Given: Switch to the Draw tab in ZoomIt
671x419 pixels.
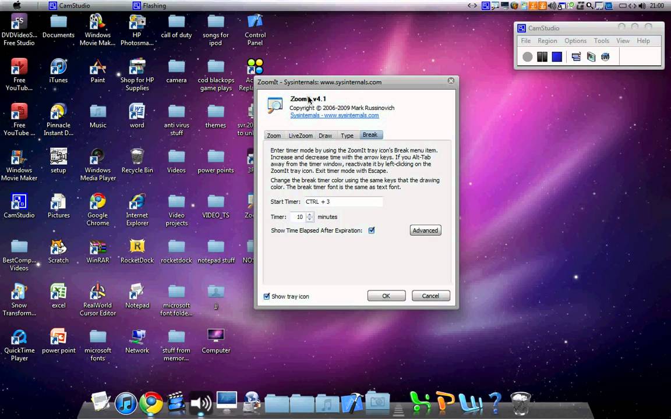Looking at the screenshot, I should coord(325,136).
